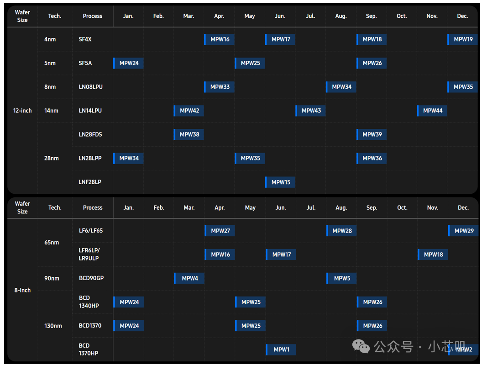Viewport: 482px width, 366px height.
Task: Select MPW38 for LN28FDS
Action: (189, 134)
